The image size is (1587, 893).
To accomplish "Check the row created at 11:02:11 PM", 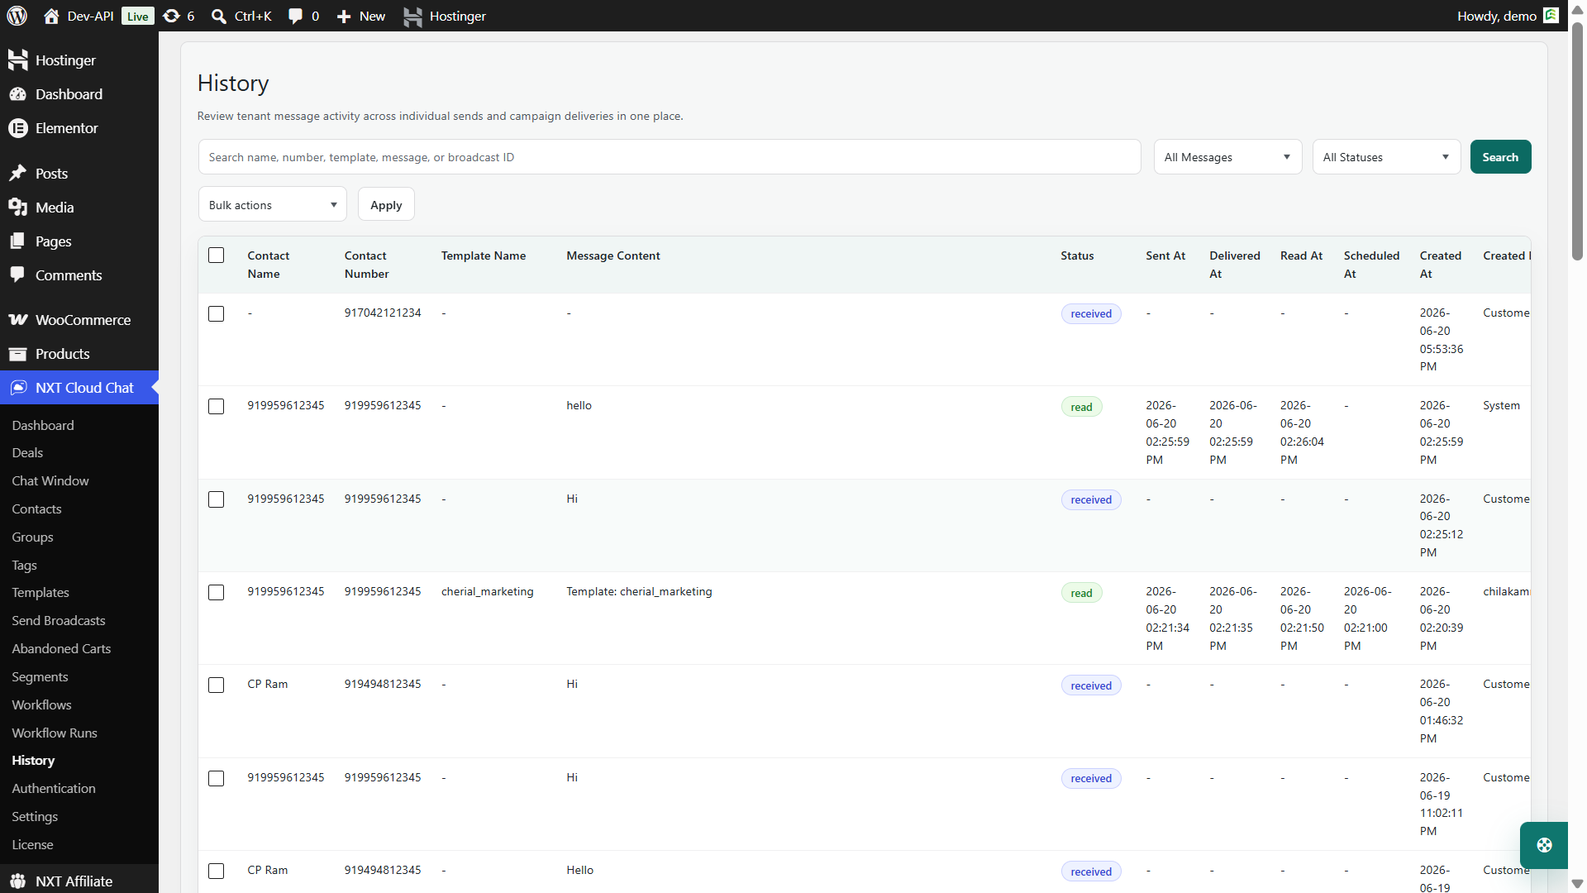I will coord(217,779).
